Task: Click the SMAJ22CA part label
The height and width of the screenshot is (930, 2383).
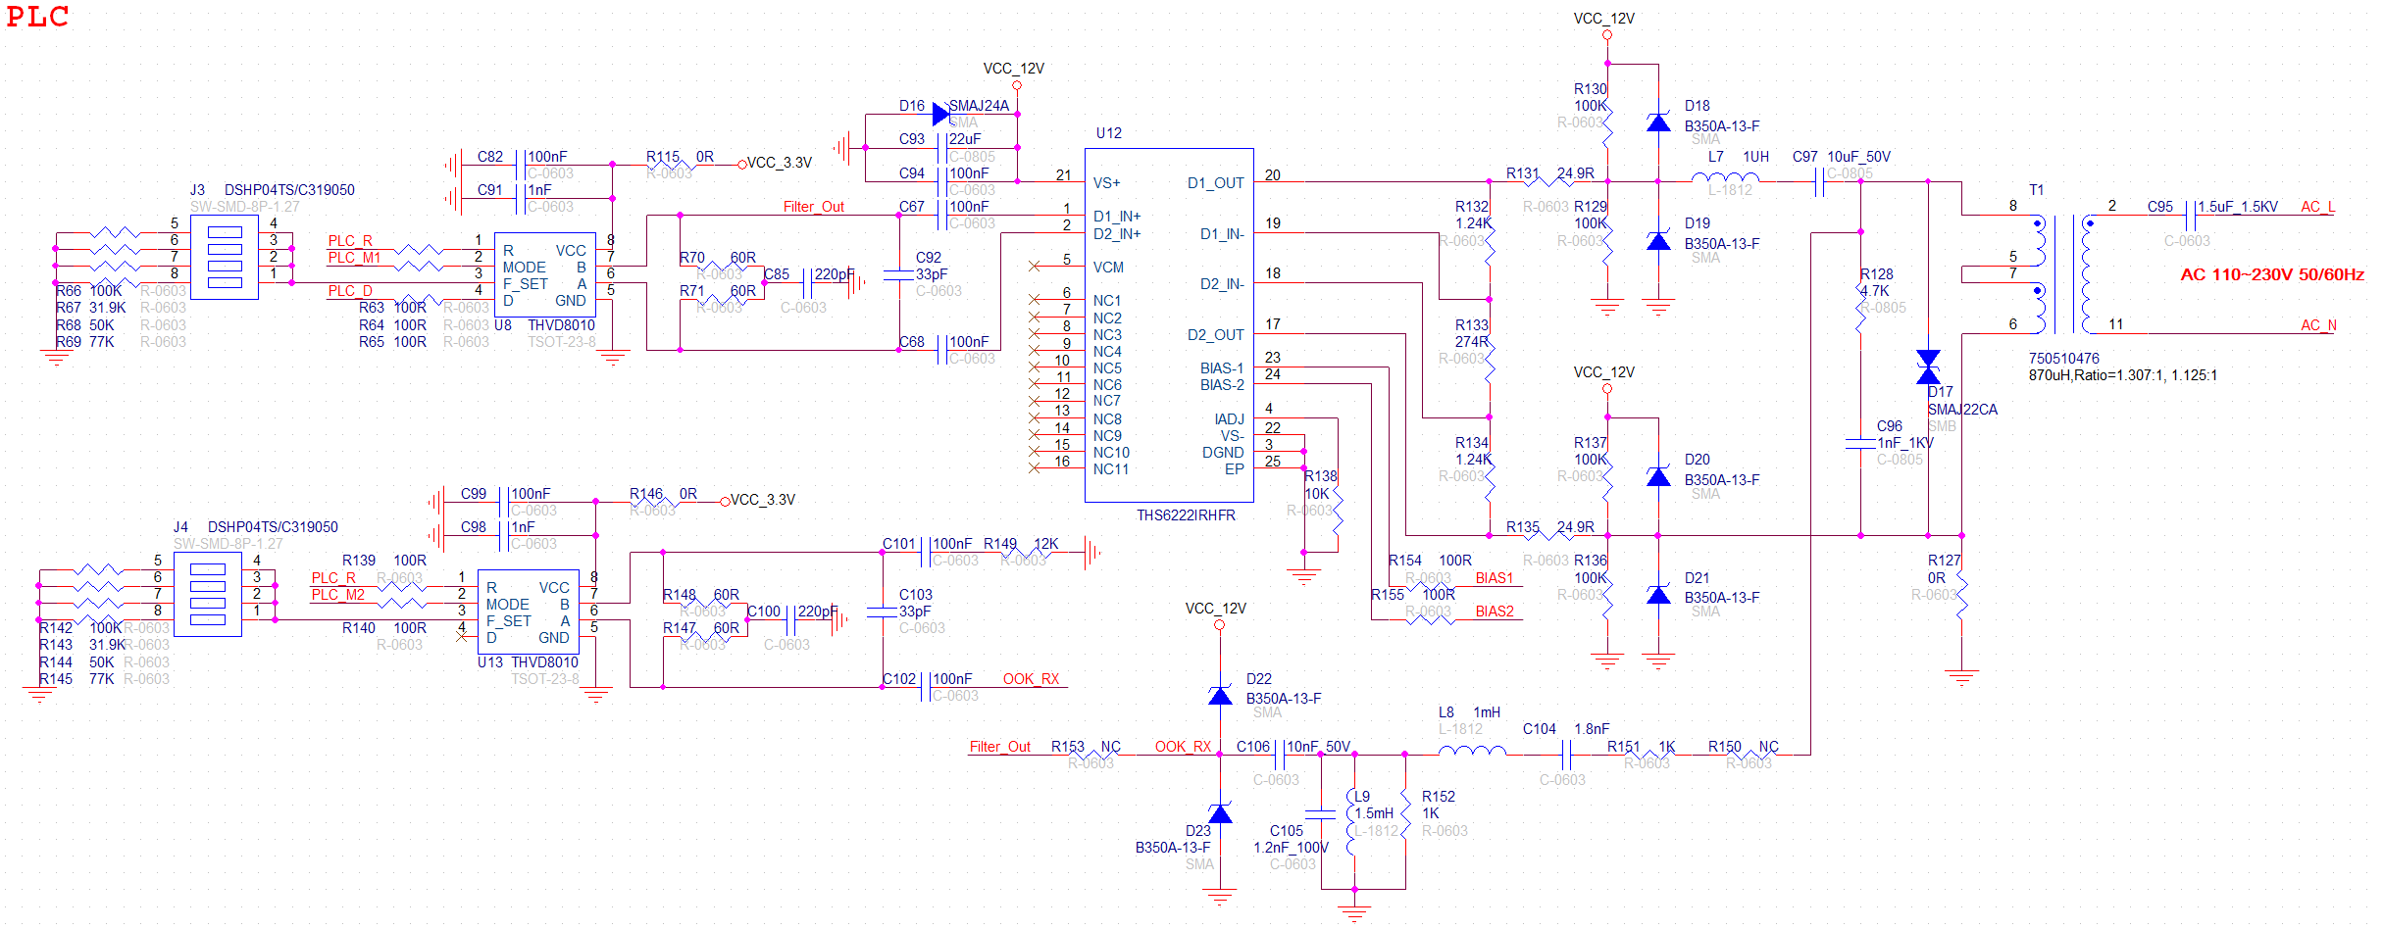Action: pyautogui.click(x=1962, y=410)
